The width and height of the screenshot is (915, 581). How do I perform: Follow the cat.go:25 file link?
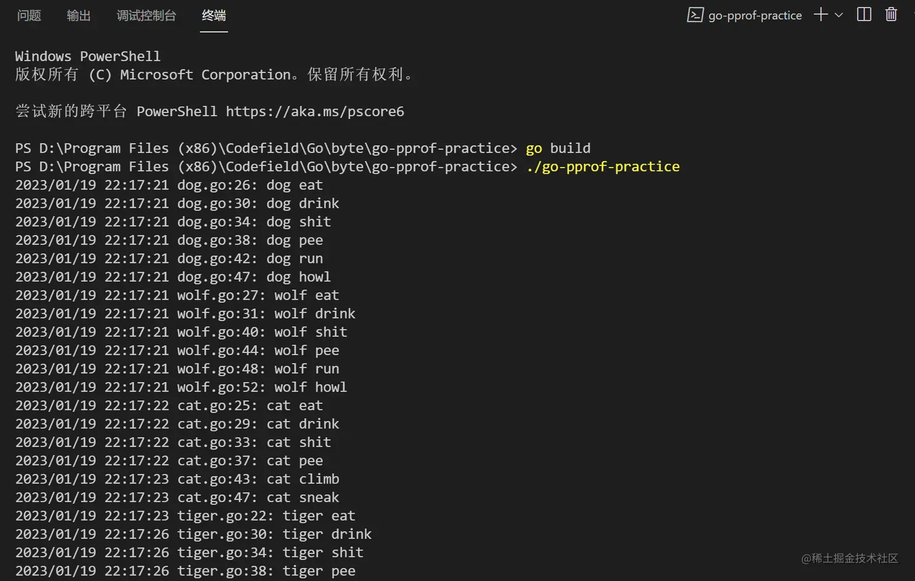pos(217,405)
